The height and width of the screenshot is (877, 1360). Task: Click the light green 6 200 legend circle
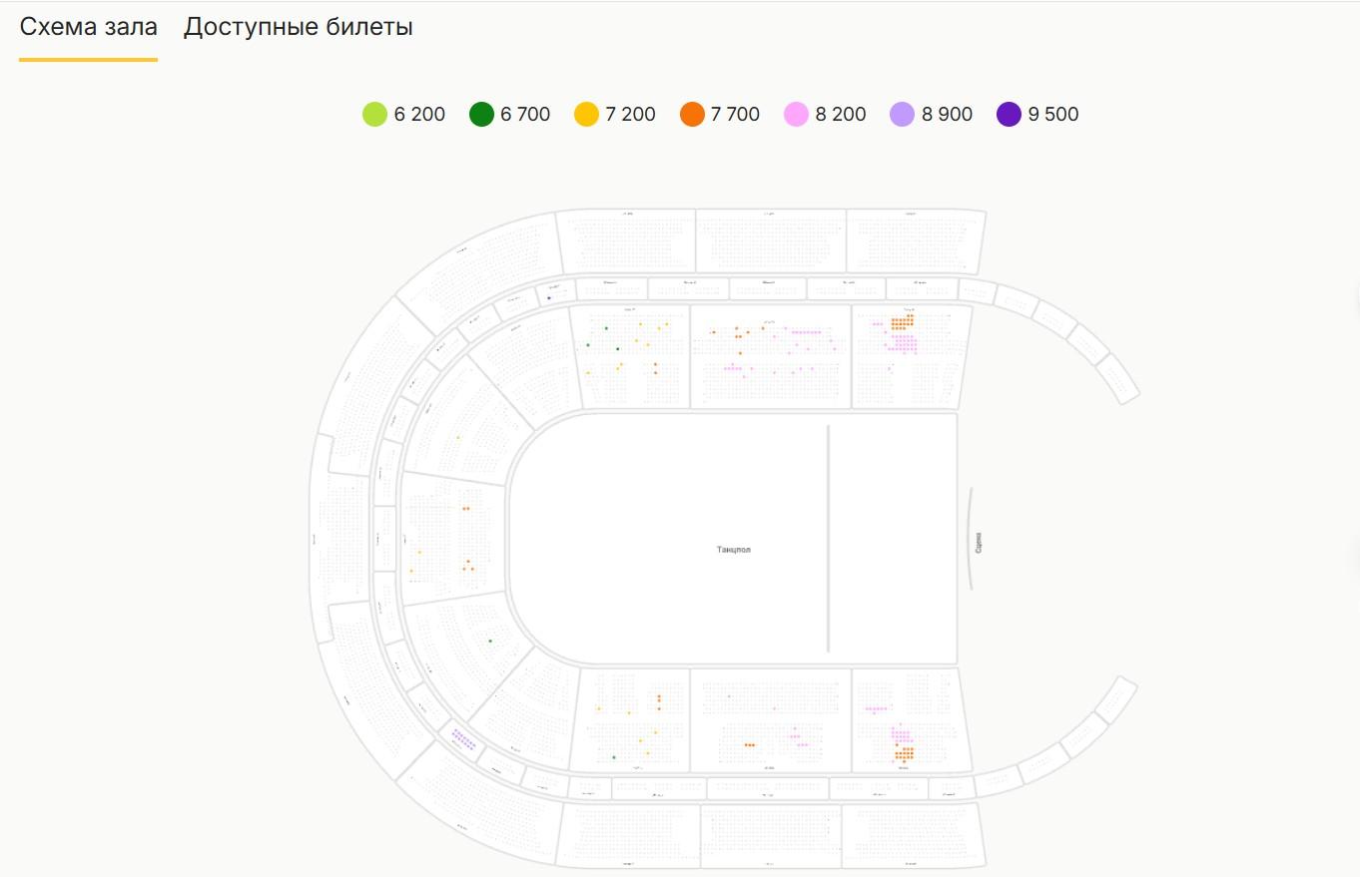[374, 115]
